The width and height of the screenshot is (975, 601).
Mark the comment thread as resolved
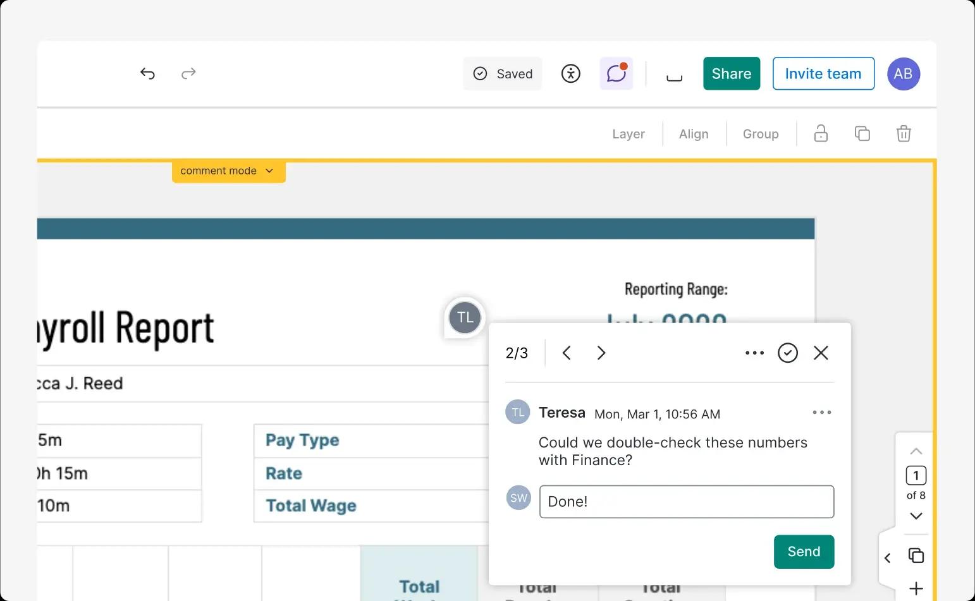788,353
